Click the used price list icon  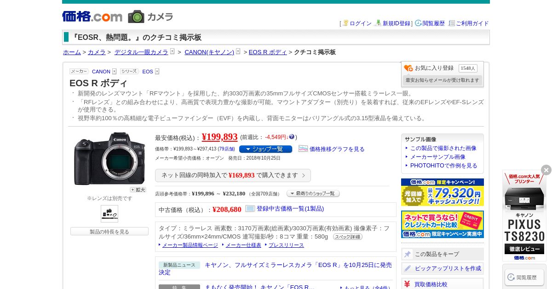(250, 209)
